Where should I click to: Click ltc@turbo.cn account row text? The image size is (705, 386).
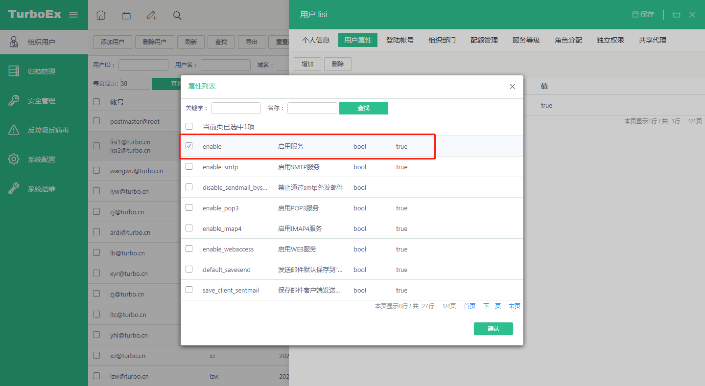tap(128, 315)
